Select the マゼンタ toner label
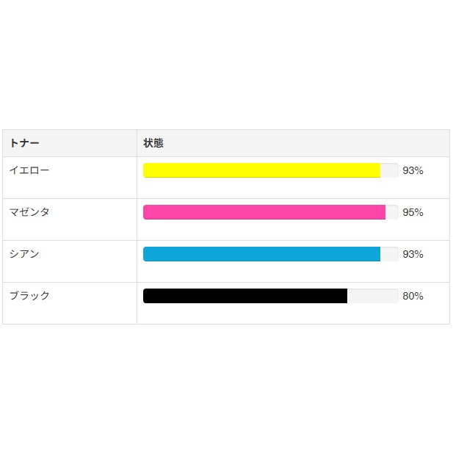This screenshot has width=453, height=453. pyautogui.click(x=29, y=212)
